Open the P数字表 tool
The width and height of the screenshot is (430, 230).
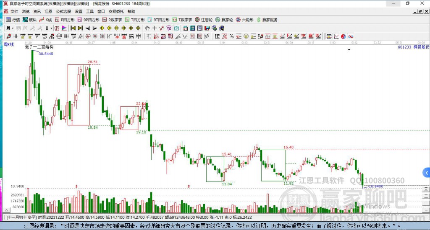coord(112,20)
